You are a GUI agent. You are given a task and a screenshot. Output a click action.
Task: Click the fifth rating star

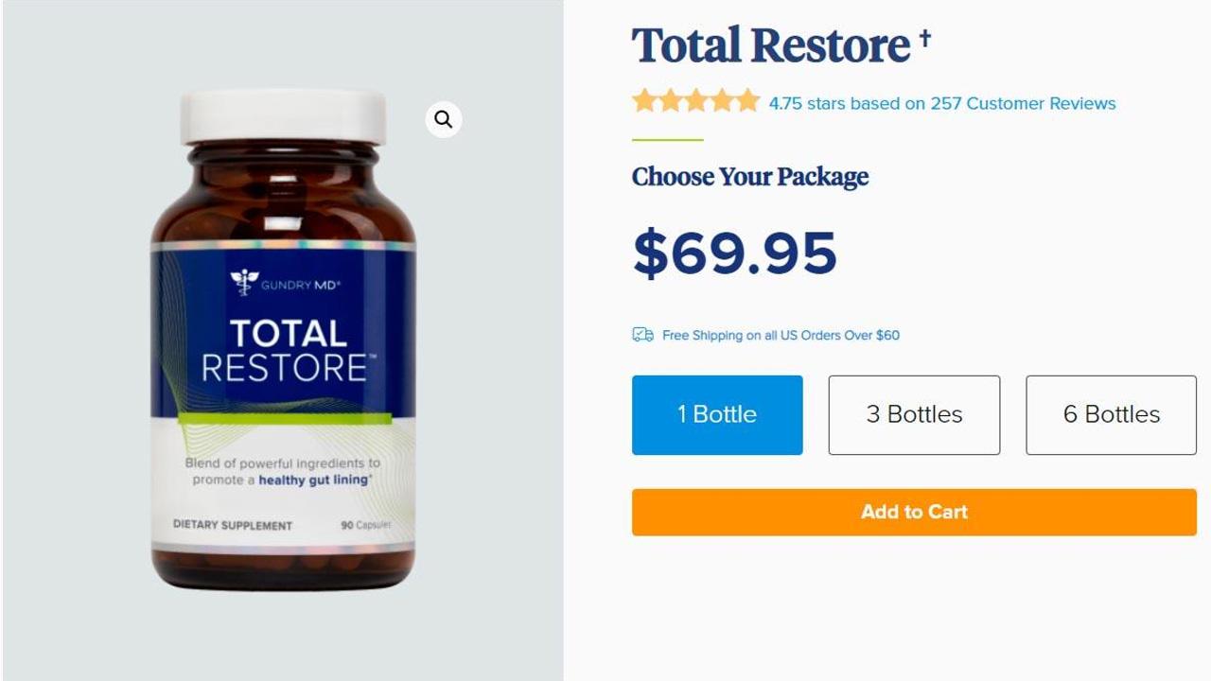pyautogui.click(x=747, y=100)
